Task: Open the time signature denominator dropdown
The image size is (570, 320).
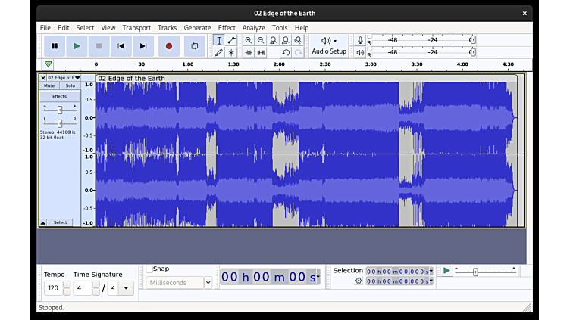Action: (x=126, y=288)
